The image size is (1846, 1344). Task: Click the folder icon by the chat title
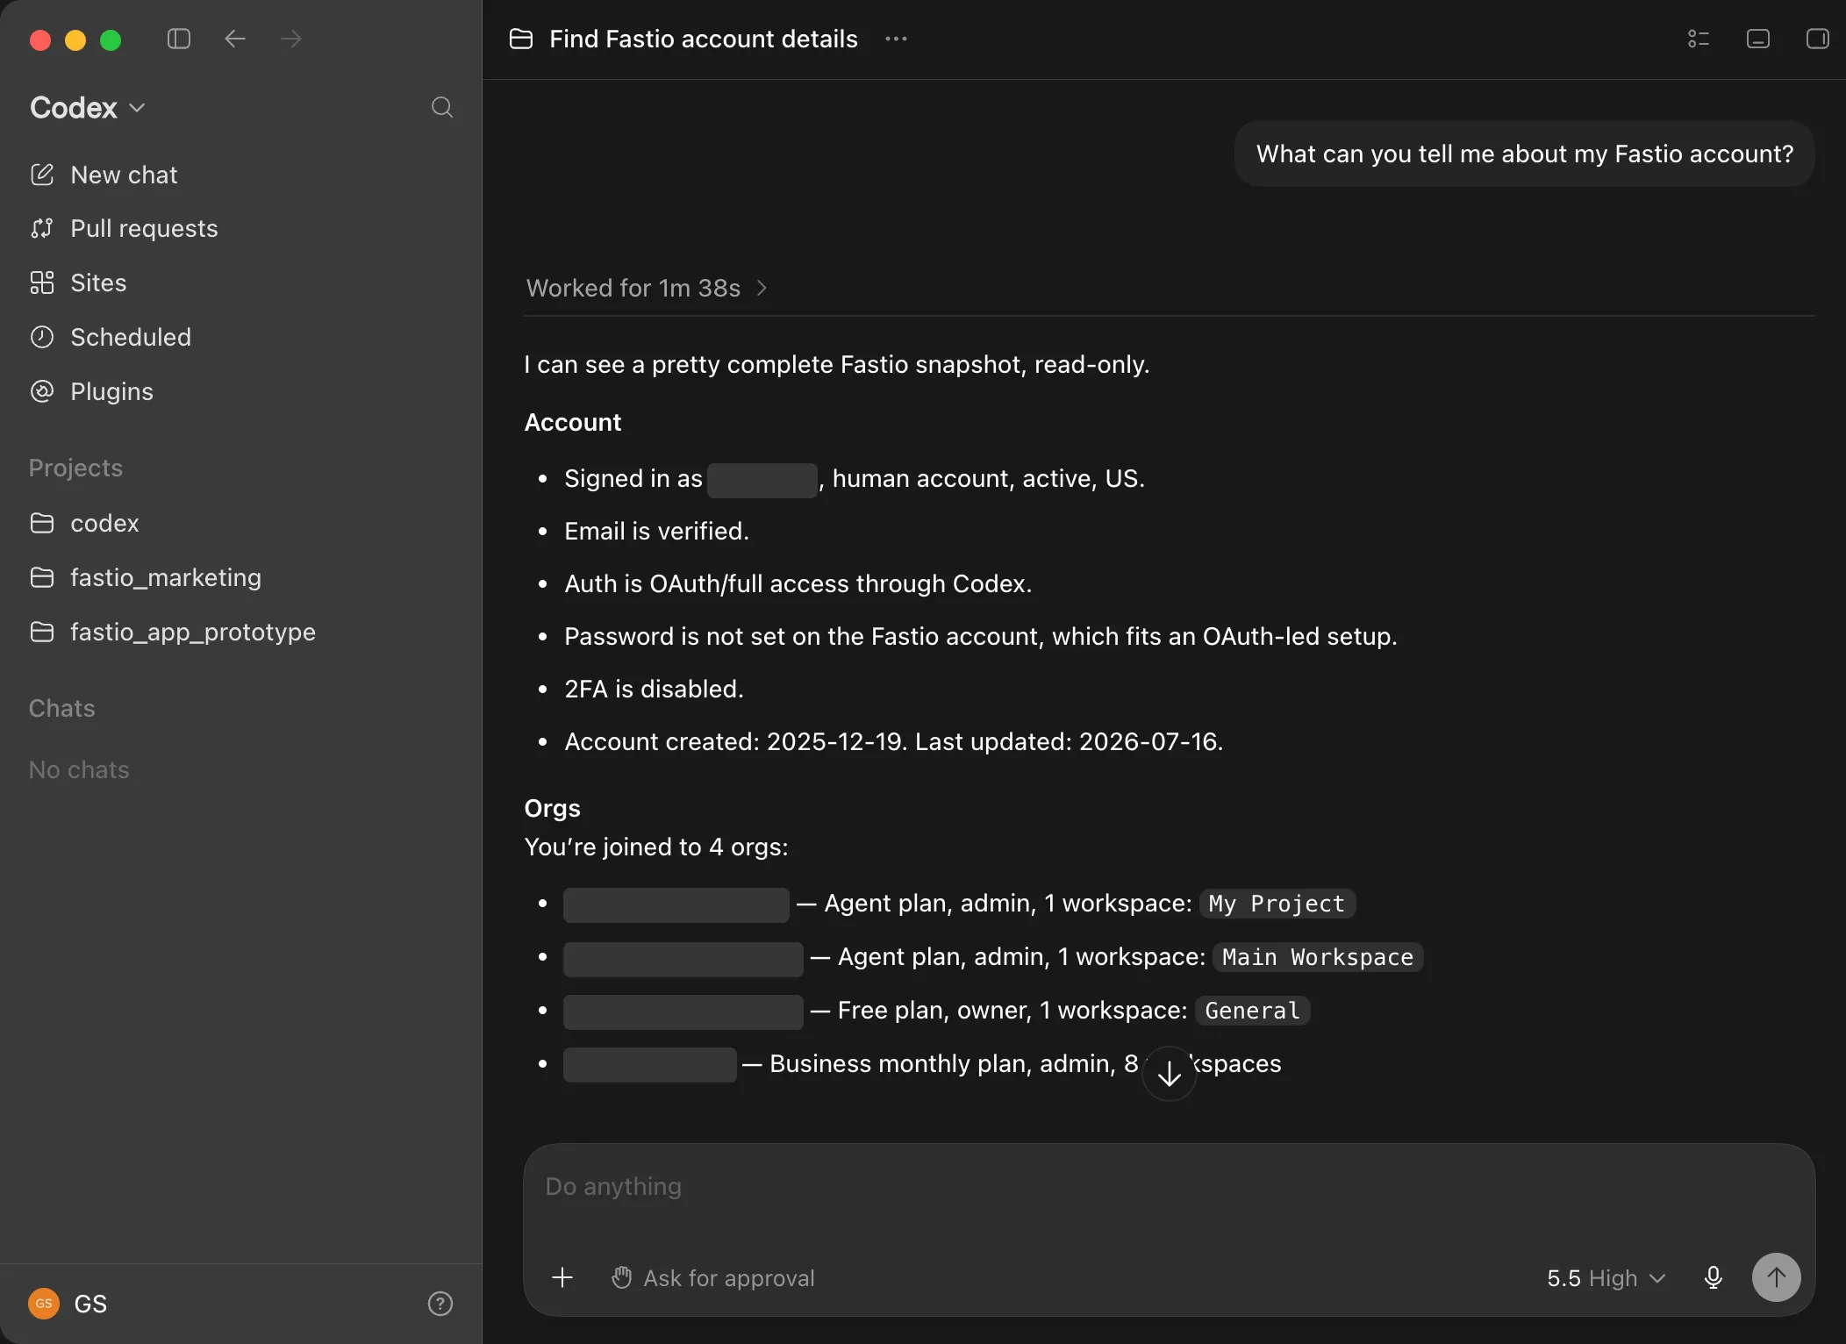tap(521, 39)
